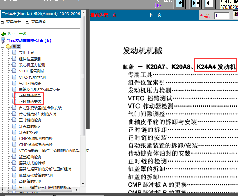Screen dimensions: 238x196
Task: Click document icon beside VTC作动器检测
Action: click(14, 77)
